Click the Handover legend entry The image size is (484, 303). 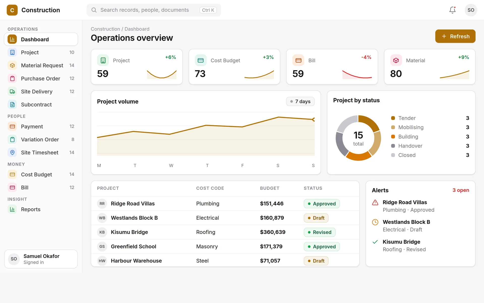point(430,146)
